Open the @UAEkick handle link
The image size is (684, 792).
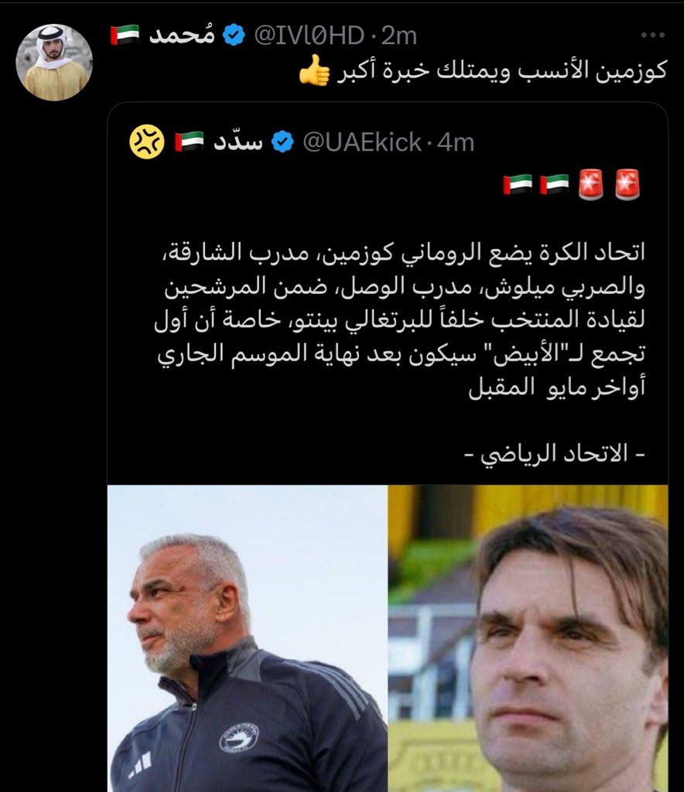pos(361,142)
